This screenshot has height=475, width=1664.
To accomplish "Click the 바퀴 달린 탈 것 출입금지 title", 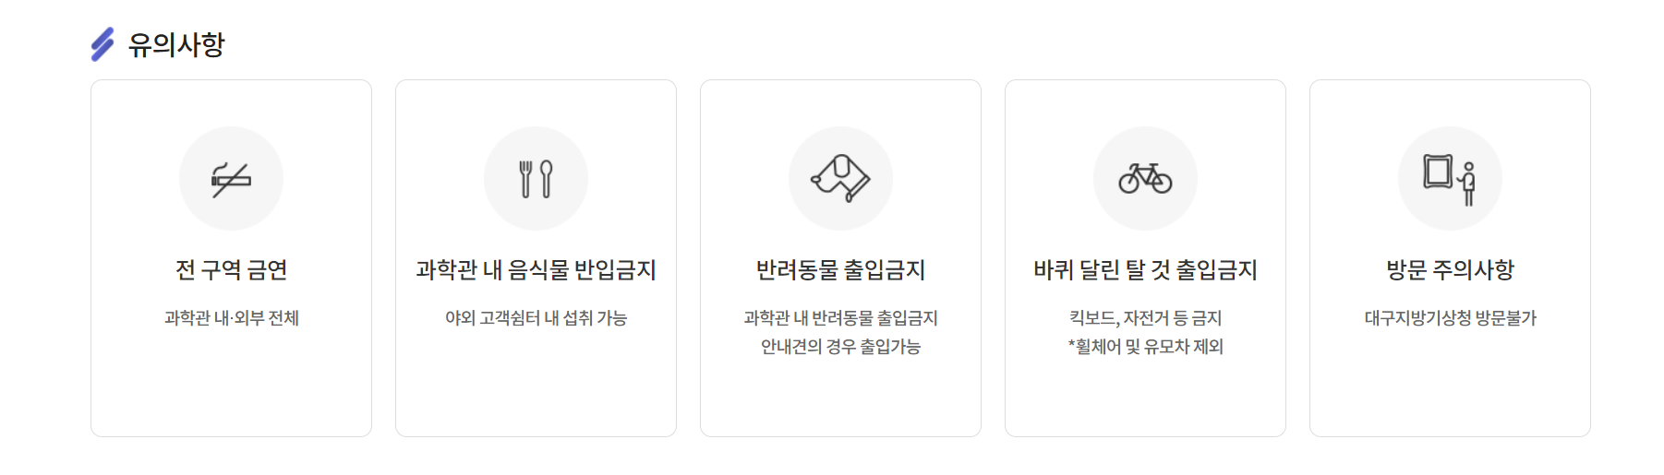I will [1145, 270].
